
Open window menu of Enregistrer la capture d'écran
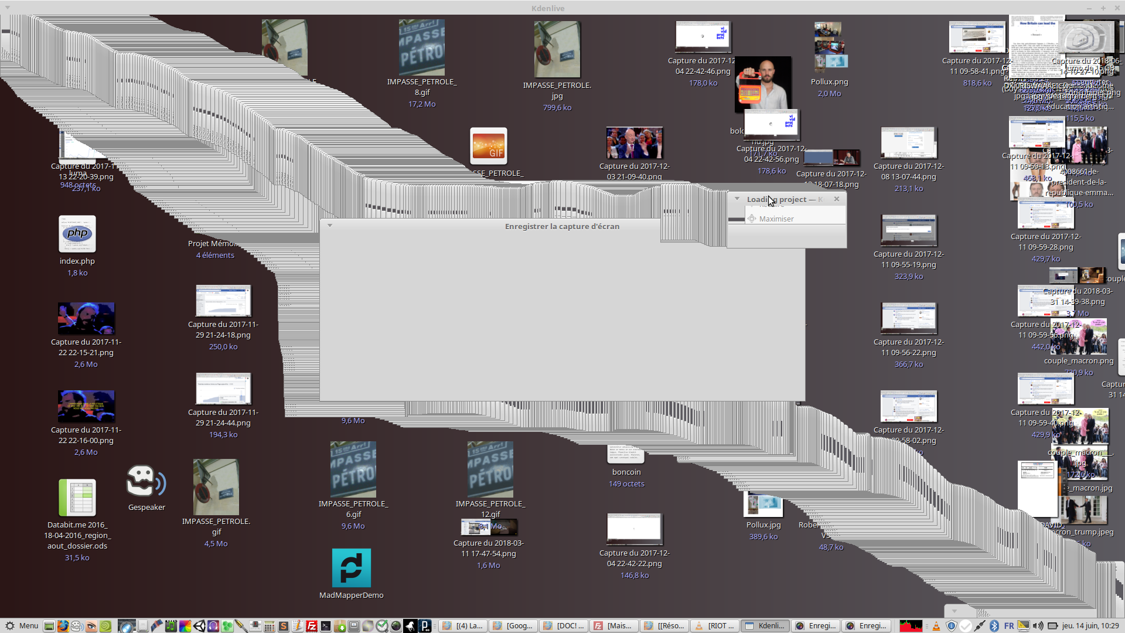click(330, 226)
